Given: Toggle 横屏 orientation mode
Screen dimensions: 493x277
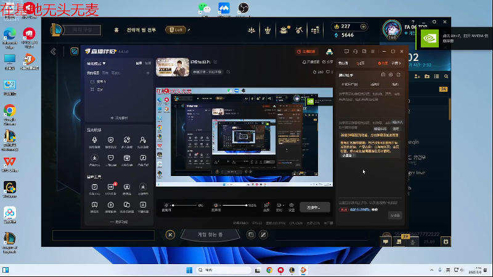Looking at the screenshot, I should [139, 63].
